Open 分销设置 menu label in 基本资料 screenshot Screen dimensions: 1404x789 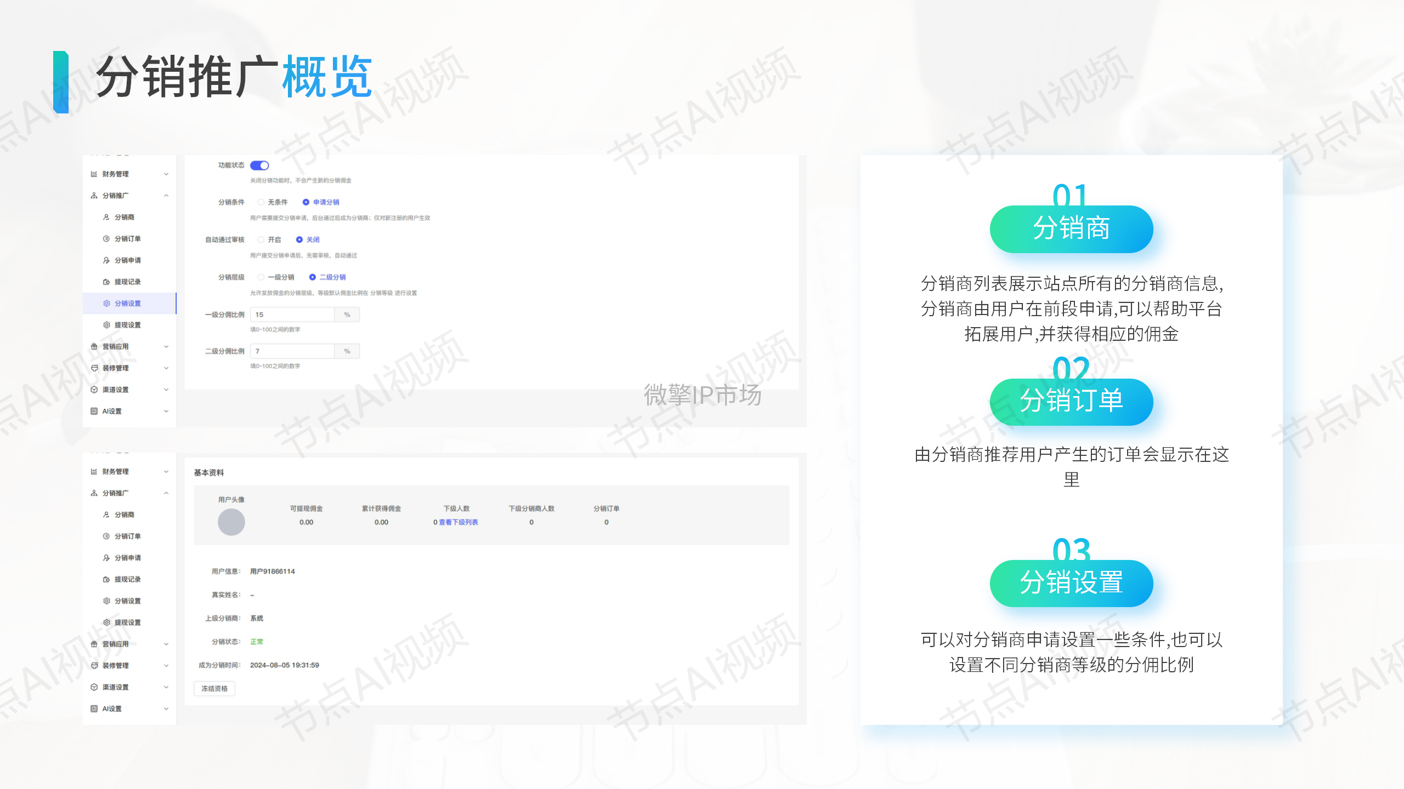point(128,601)
